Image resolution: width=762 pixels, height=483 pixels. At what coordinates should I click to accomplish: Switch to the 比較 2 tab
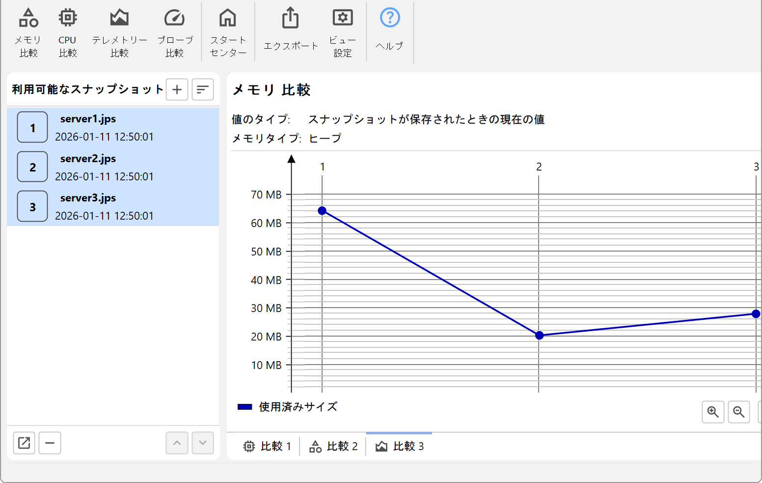[333, 446]
